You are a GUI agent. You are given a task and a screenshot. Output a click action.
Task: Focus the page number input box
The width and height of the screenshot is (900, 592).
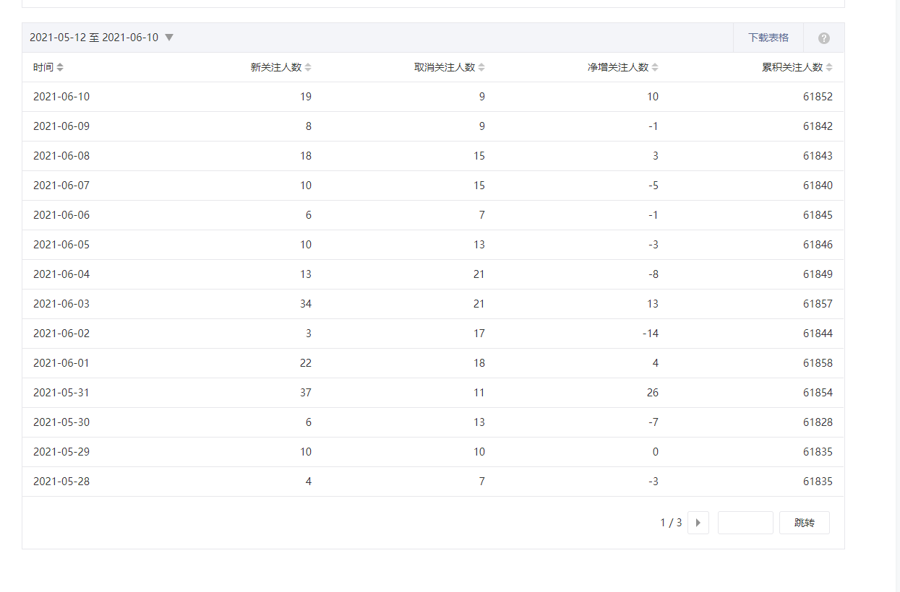click(745, 523)
